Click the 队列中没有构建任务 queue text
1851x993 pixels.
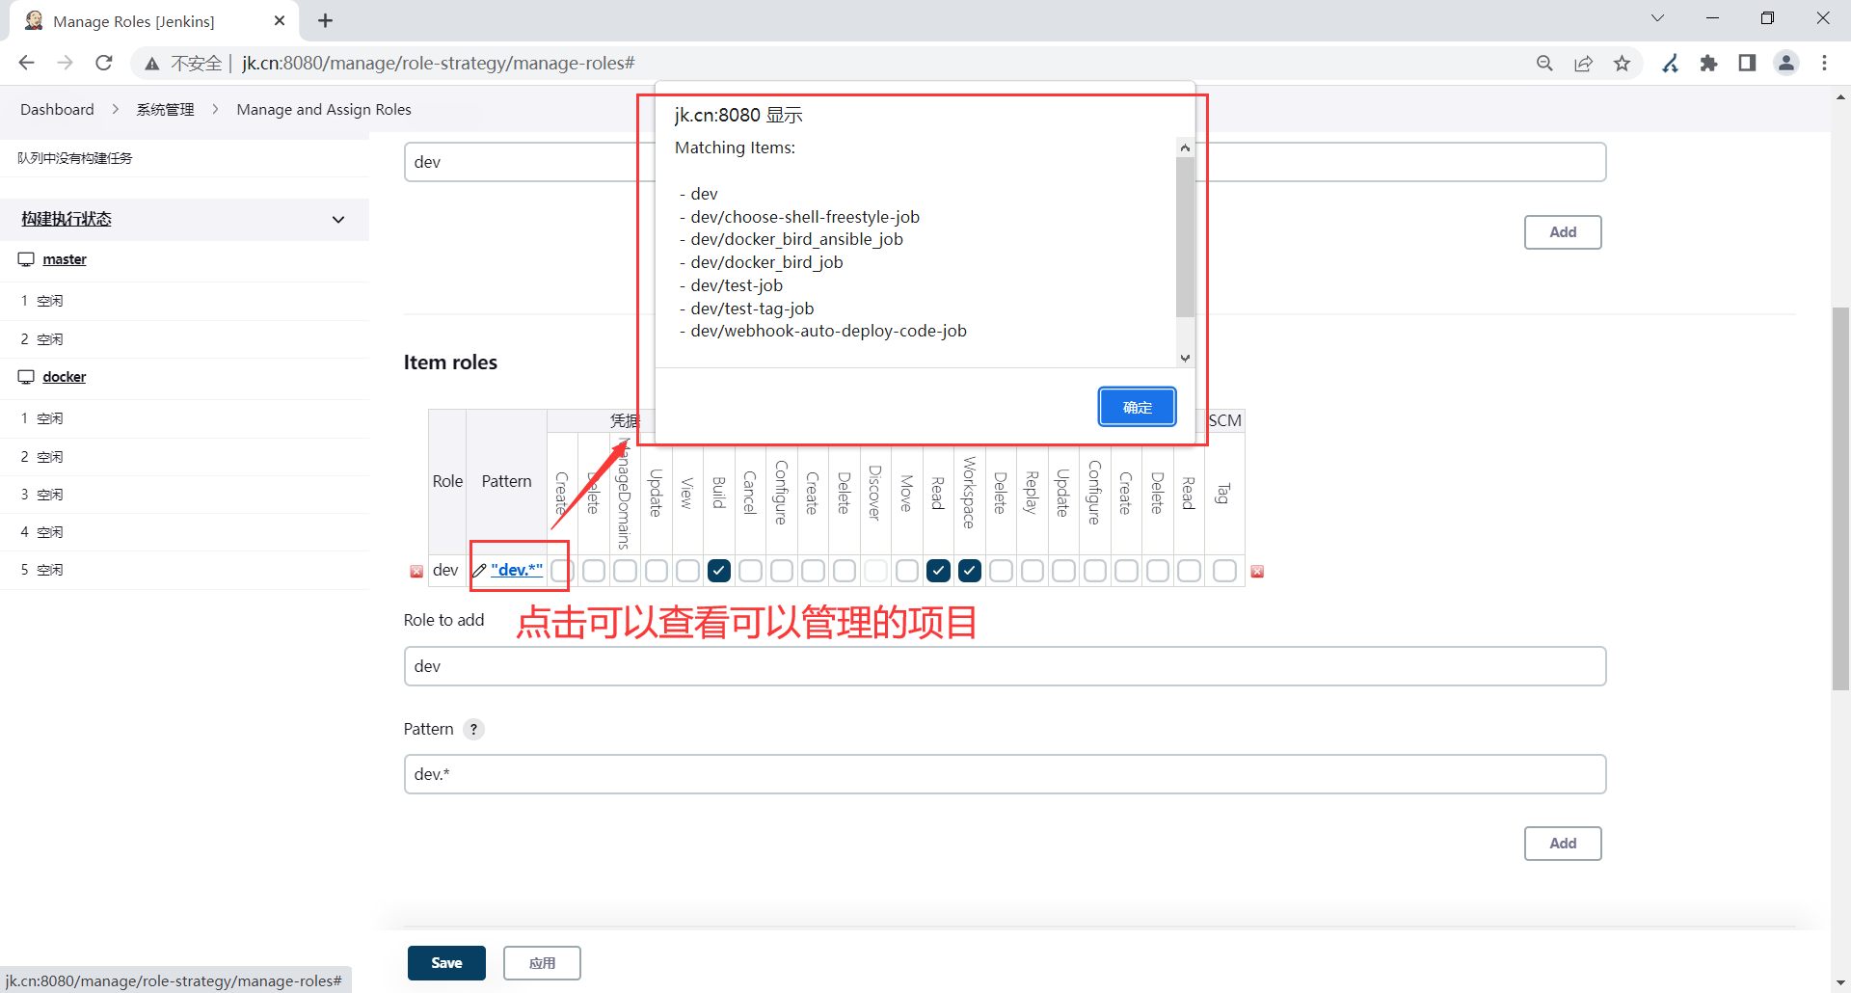coord(75,158)
